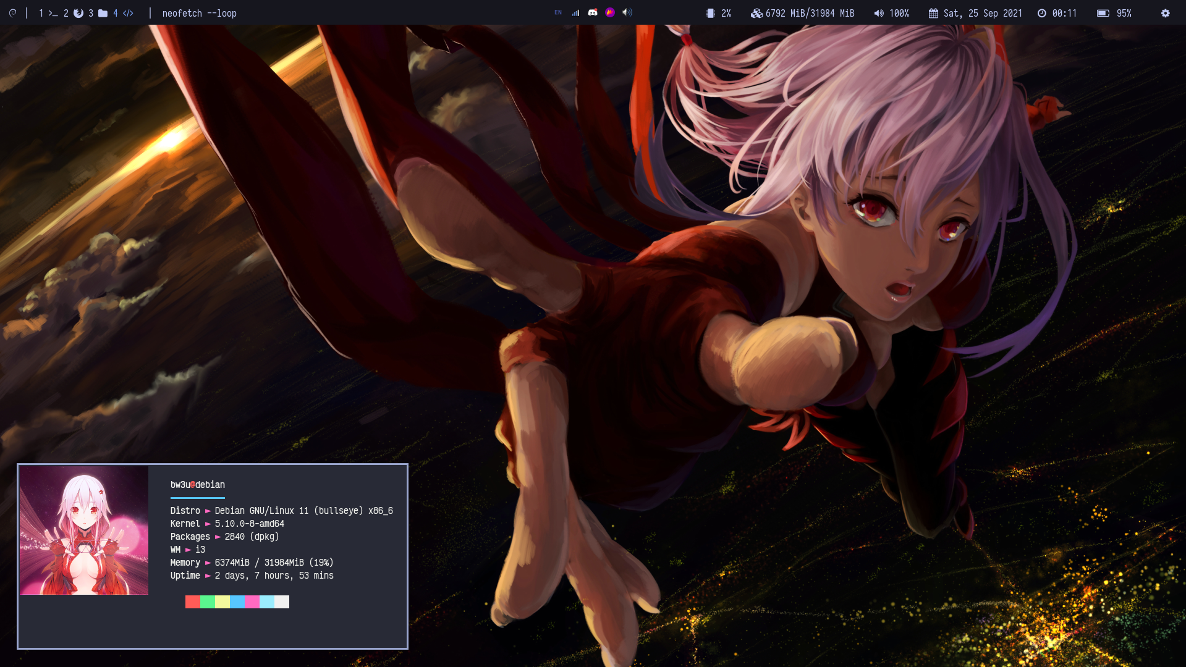The image size is (1186, 667).
Task: Switch to workspace 2 Firefox
Action: (x=73, y=13)
